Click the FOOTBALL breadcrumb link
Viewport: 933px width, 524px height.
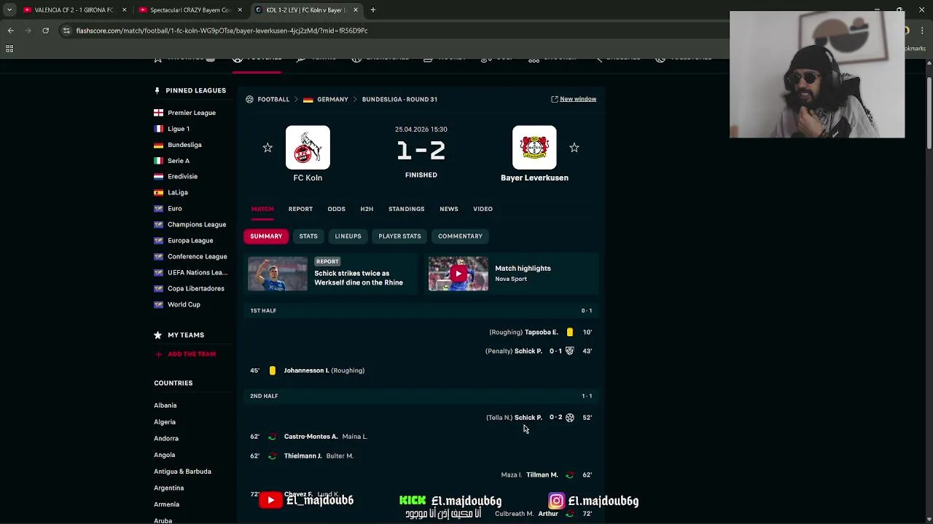273,99
